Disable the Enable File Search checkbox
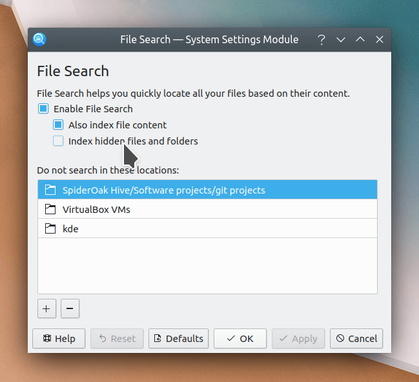This screenshot has width=419, height=382. tap(43, 109)
